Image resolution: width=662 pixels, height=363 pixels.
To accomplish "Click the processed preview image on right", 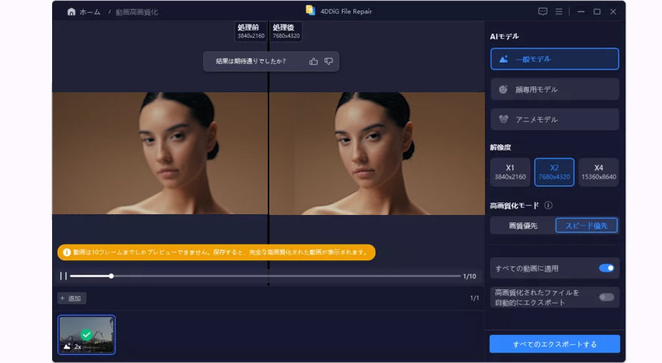I will pyautogui.click(x=377, y=153).
